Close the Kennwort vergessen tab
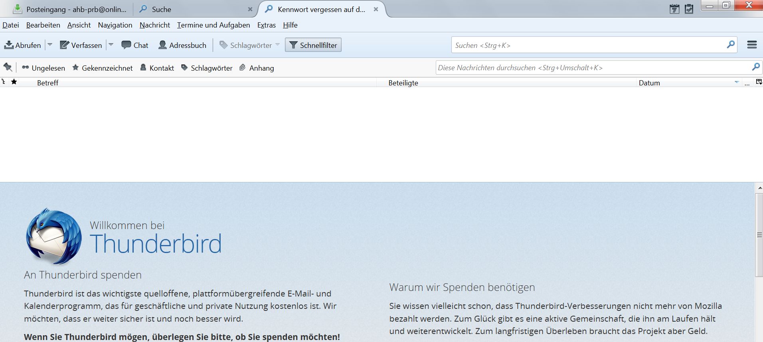The image size is (763, 342). (376, 9)
